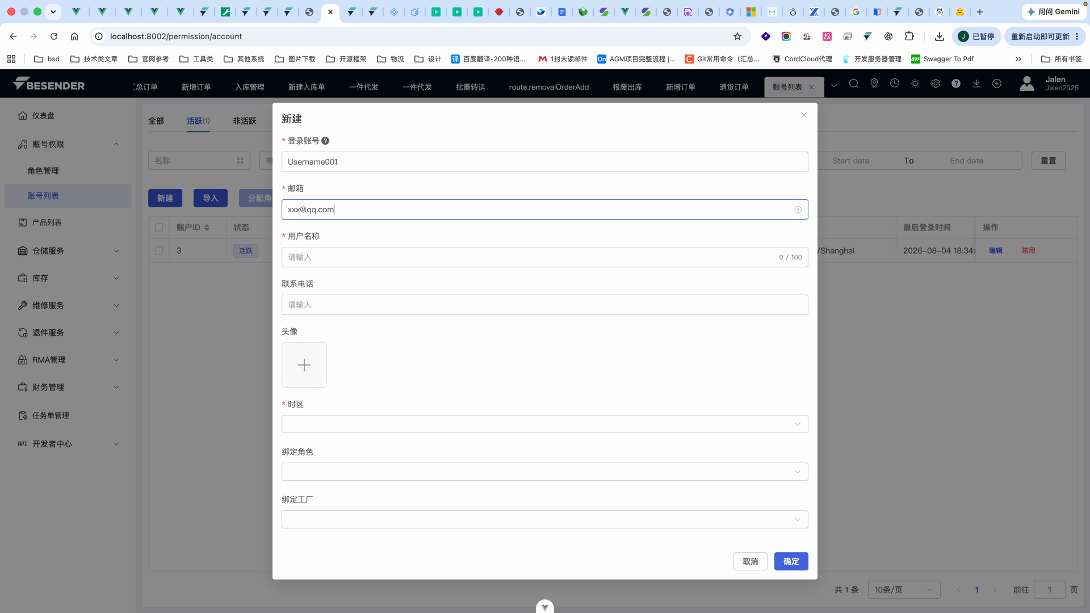Reload the browser page

tap(54, 36)
